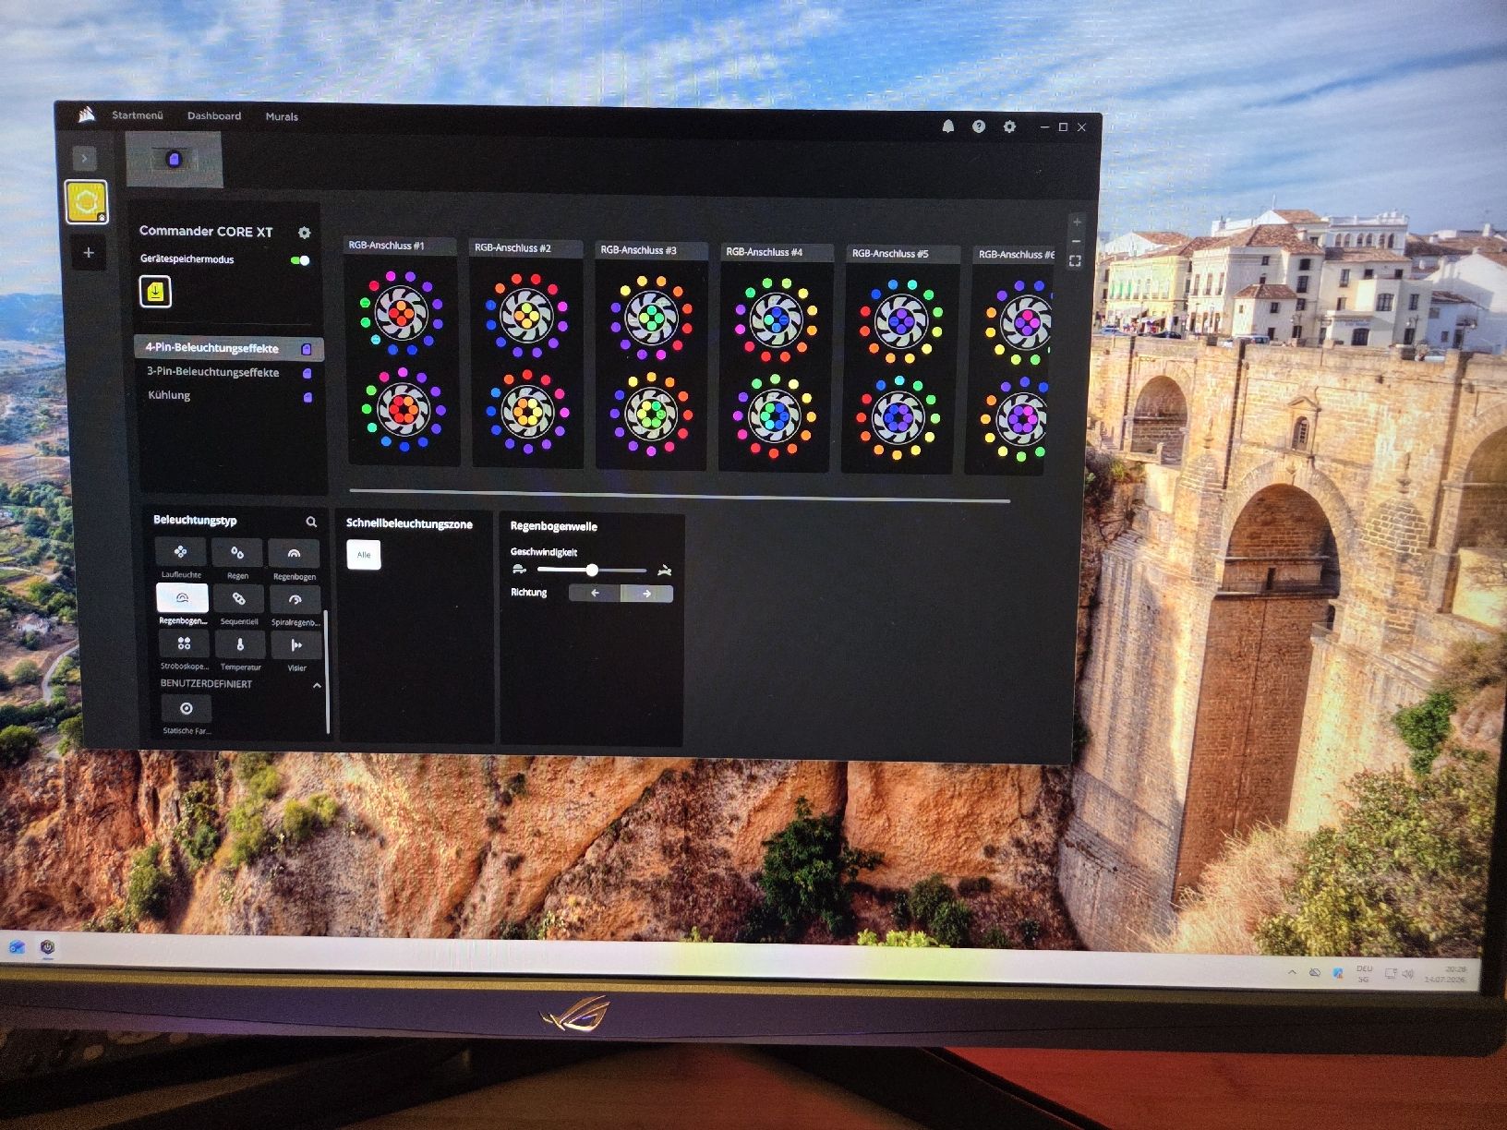1507x1130 pixels.
Task: Select the Statische Farbe lighting effect
Action: (187, 708)
